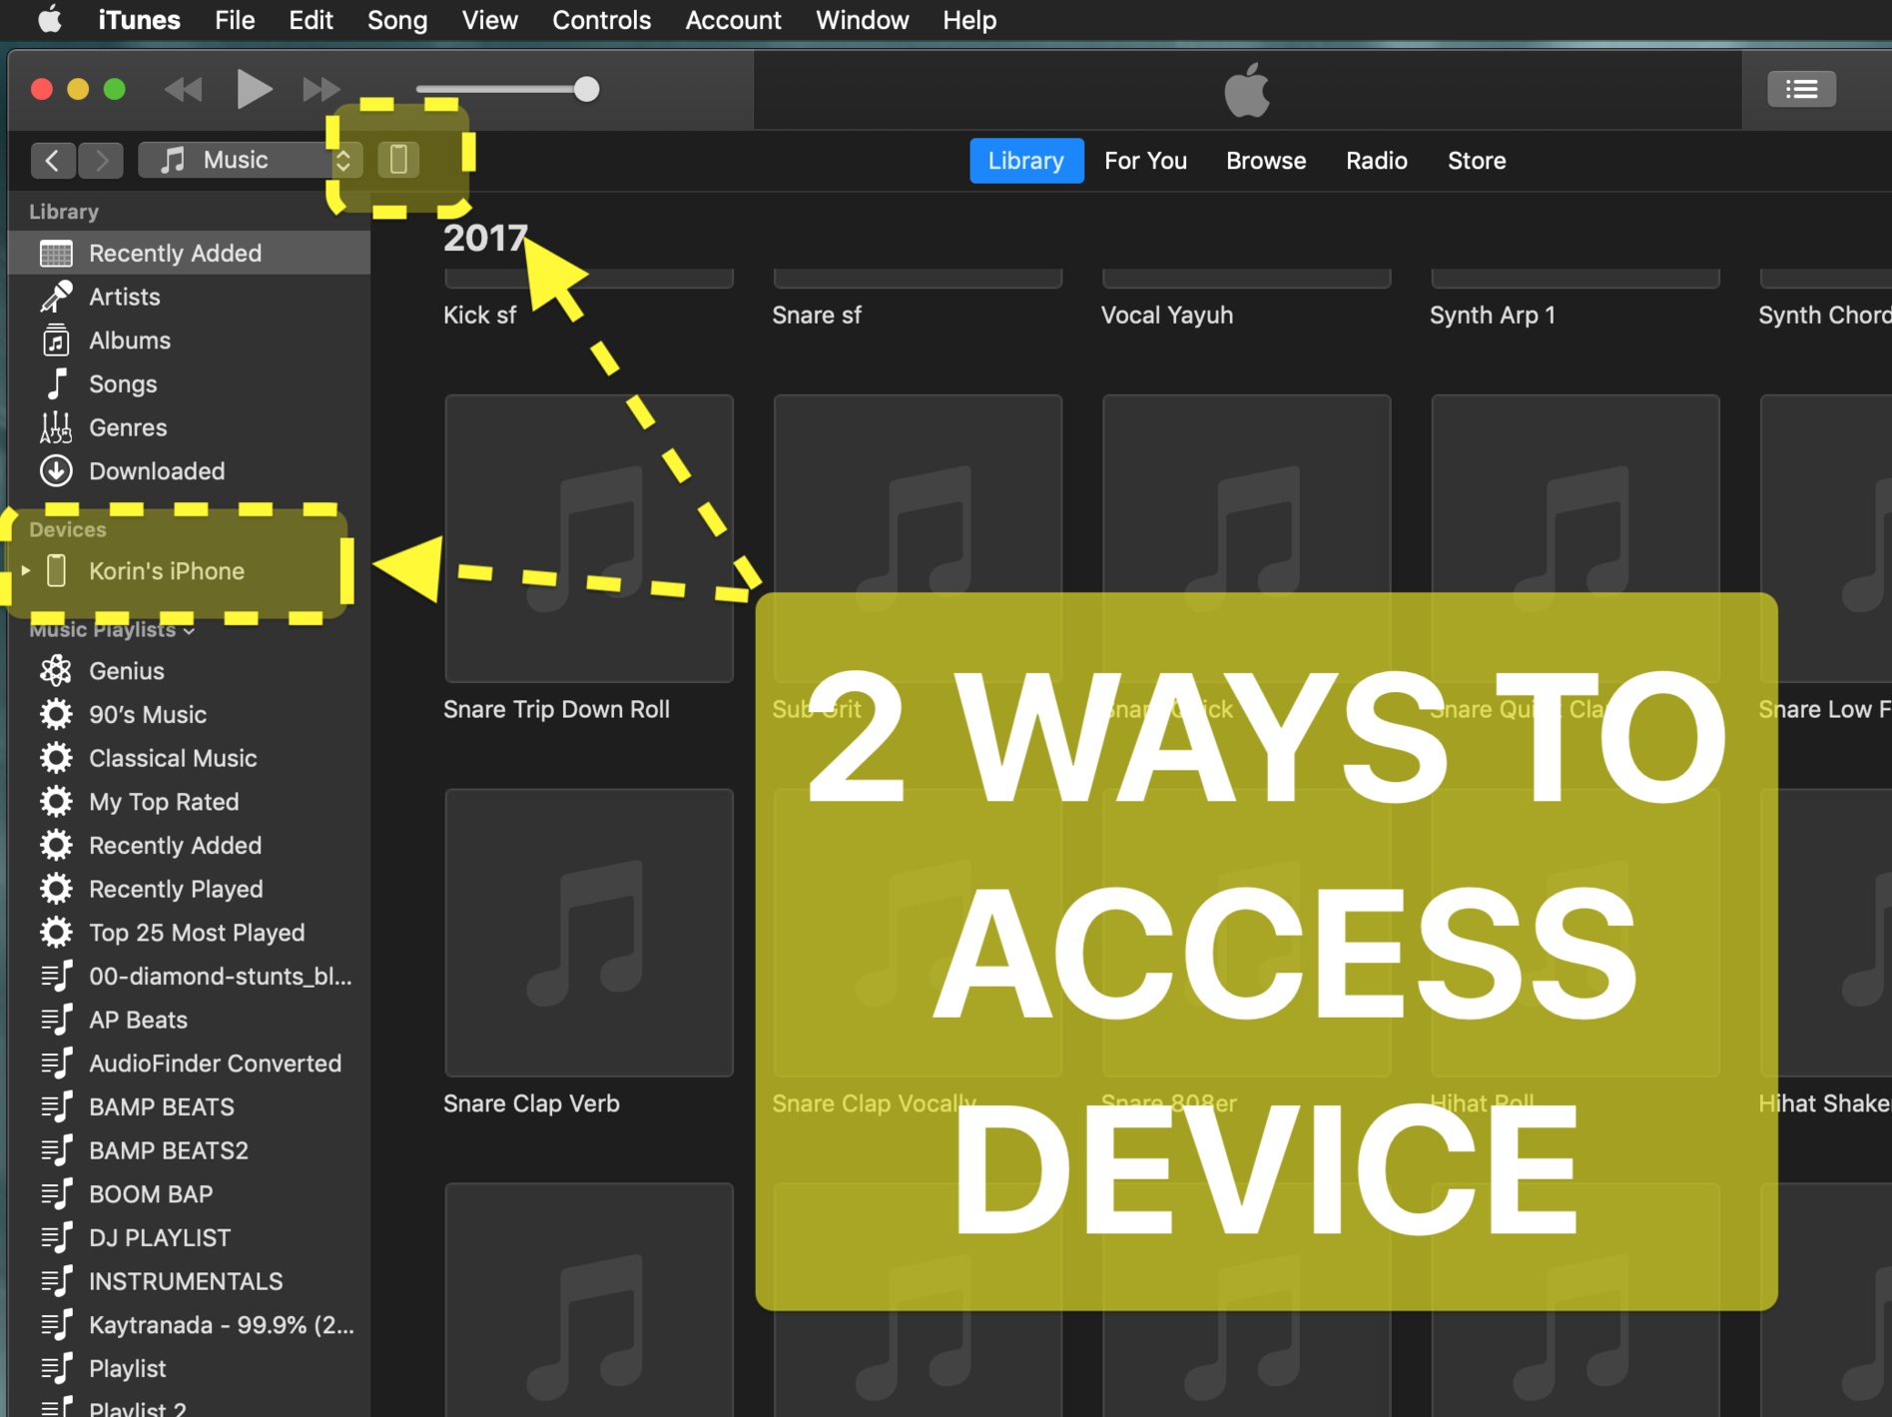Switch to the Radio tab

click(1376, 161)
